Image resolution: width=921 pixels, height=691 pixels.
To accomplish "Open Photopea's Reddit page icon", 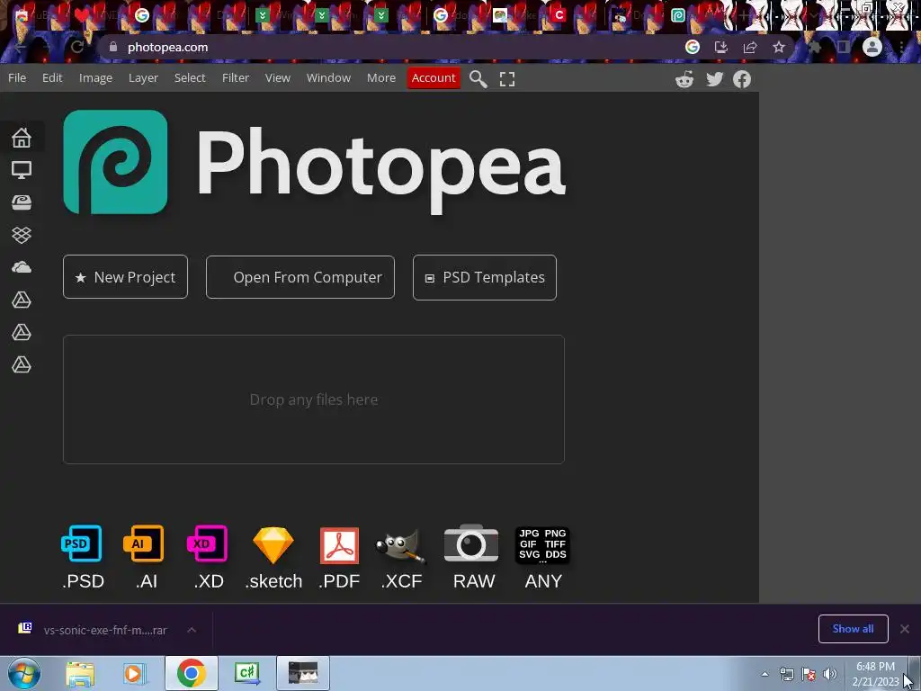I will point(684,79).
